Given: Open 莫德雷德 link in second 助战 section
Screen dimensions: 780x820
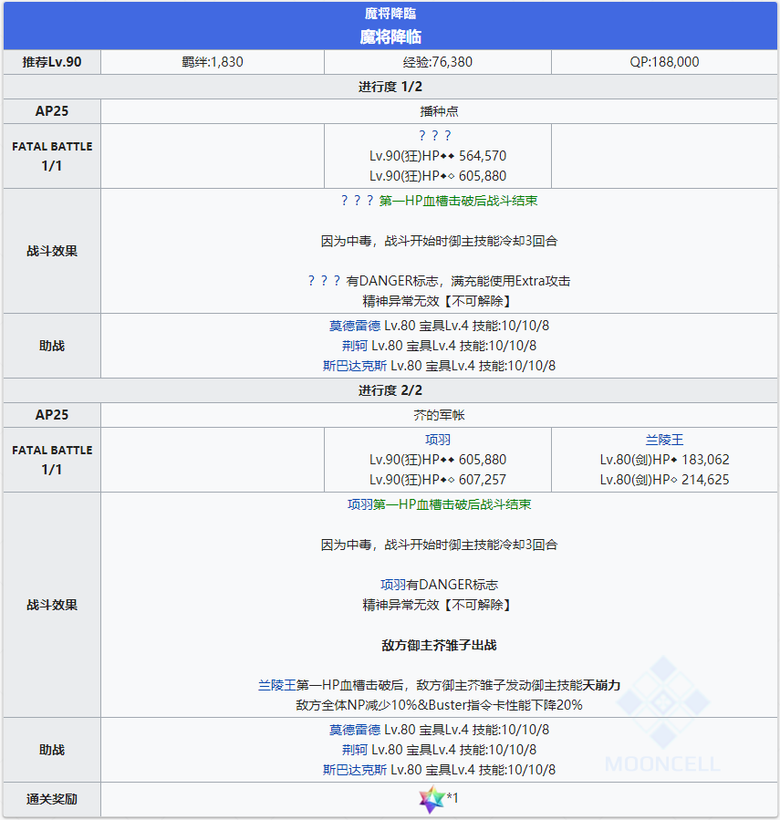Looking at the screenshot, I should point(355,730).
